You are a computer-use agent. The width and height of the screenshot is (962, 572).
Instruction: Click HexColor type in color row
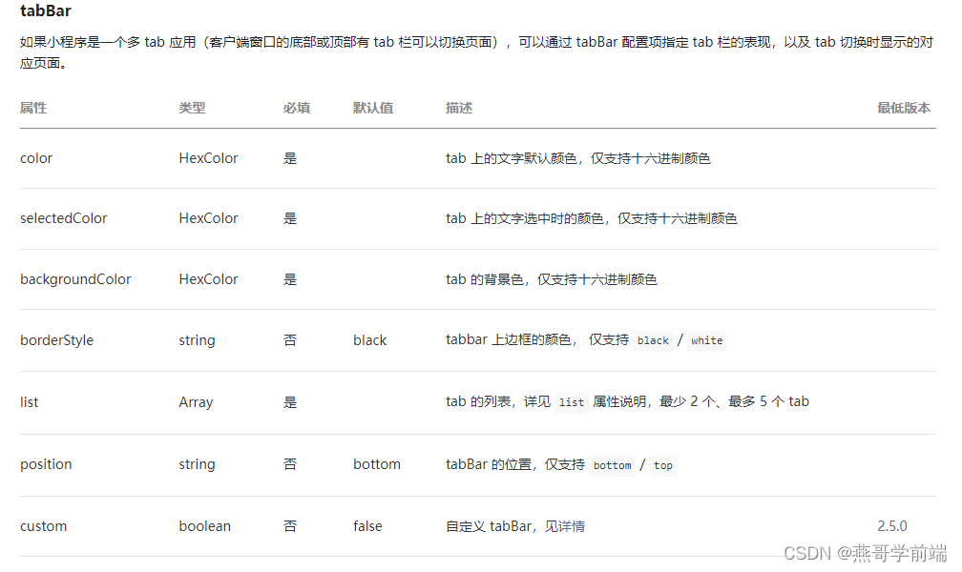tap(209, 158)
